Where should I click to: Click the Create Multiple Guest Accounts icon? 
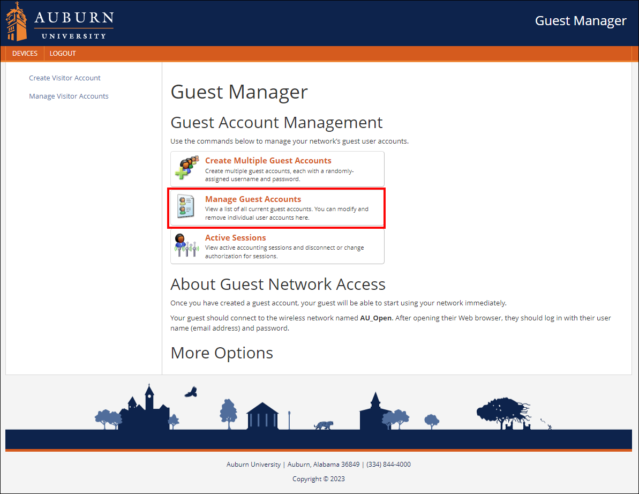tap(187, 168)
